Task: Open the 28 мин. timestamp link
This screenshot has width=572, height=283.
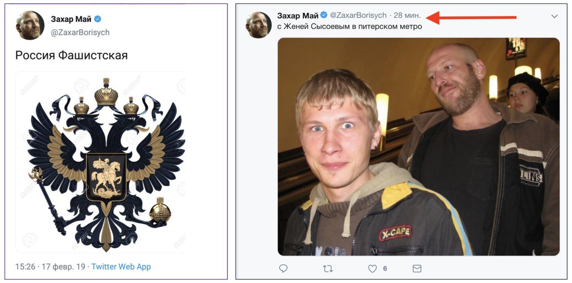Action: [407, 15]
